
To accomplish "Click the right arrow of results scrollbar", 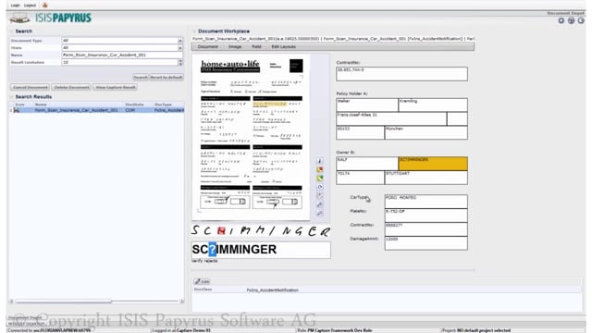I will click(182, 302).
